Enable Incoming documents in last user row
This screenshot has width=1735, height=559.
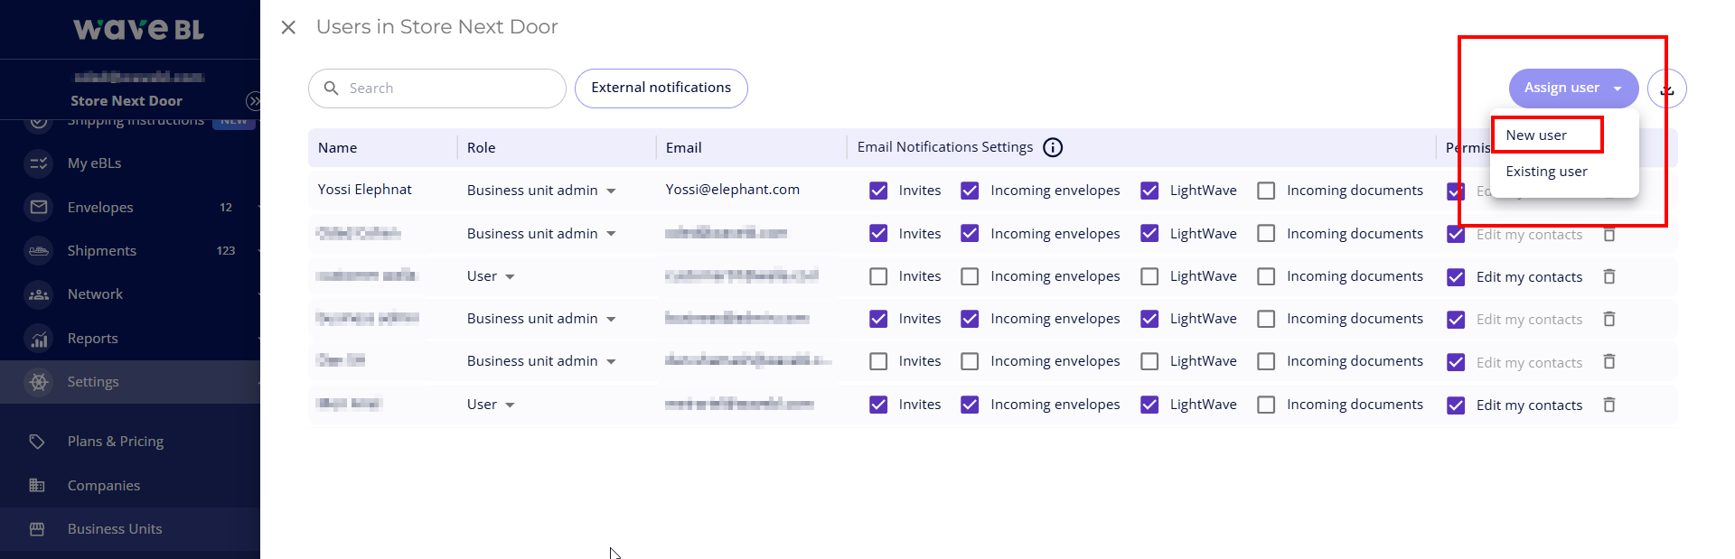pyautogui.click(x=1267, y=405)
